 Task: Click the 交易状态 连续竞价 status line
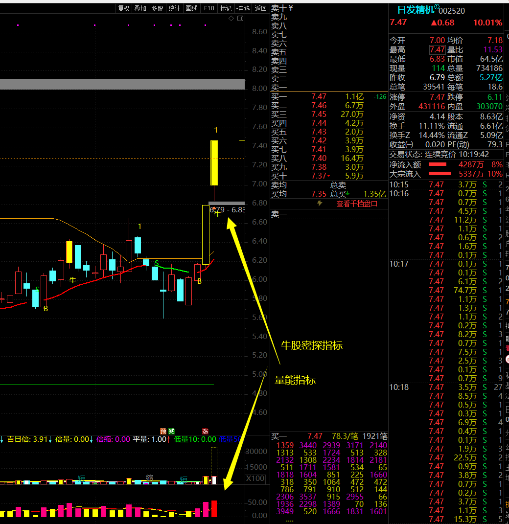439,155
